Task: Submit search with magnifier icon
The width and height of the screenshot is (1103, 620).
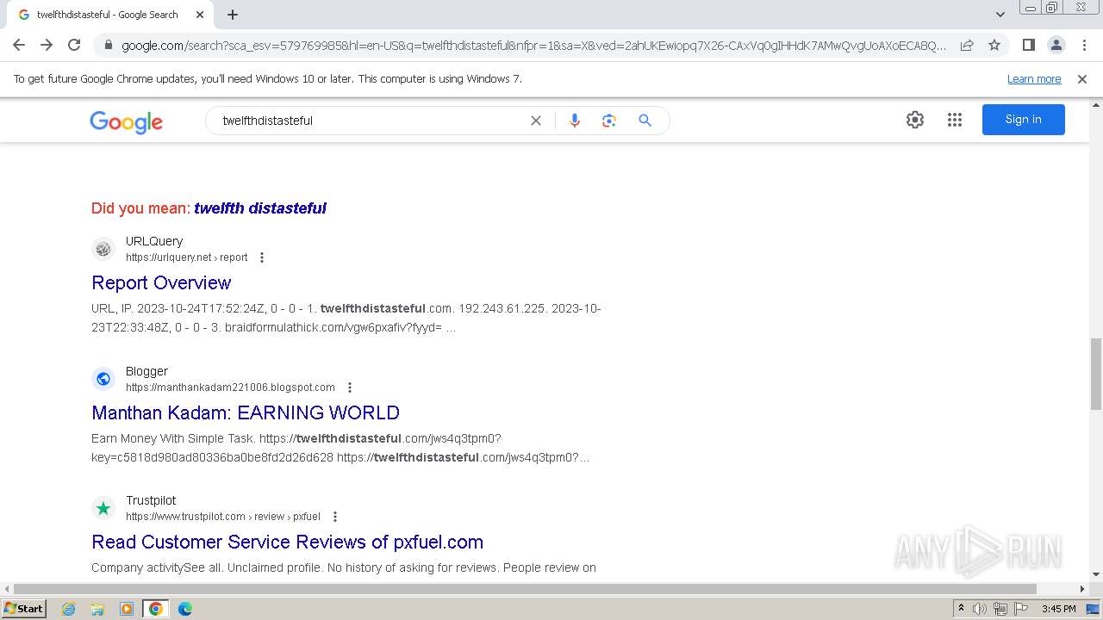Action: pos(645,121)
